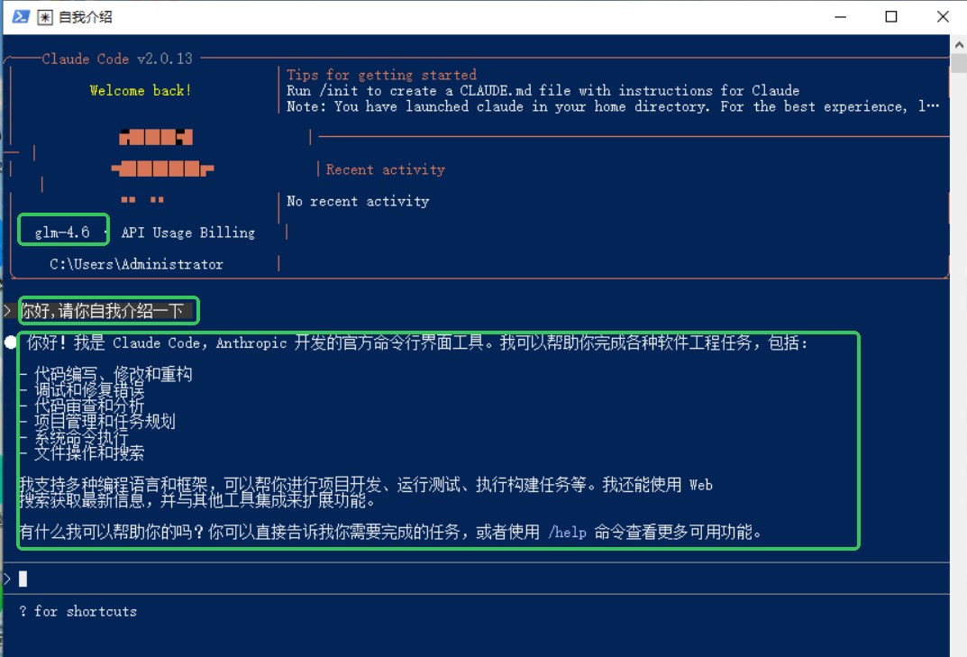Click the C:\Users\Administrator path
967x657 pixels.
(136, 264)
